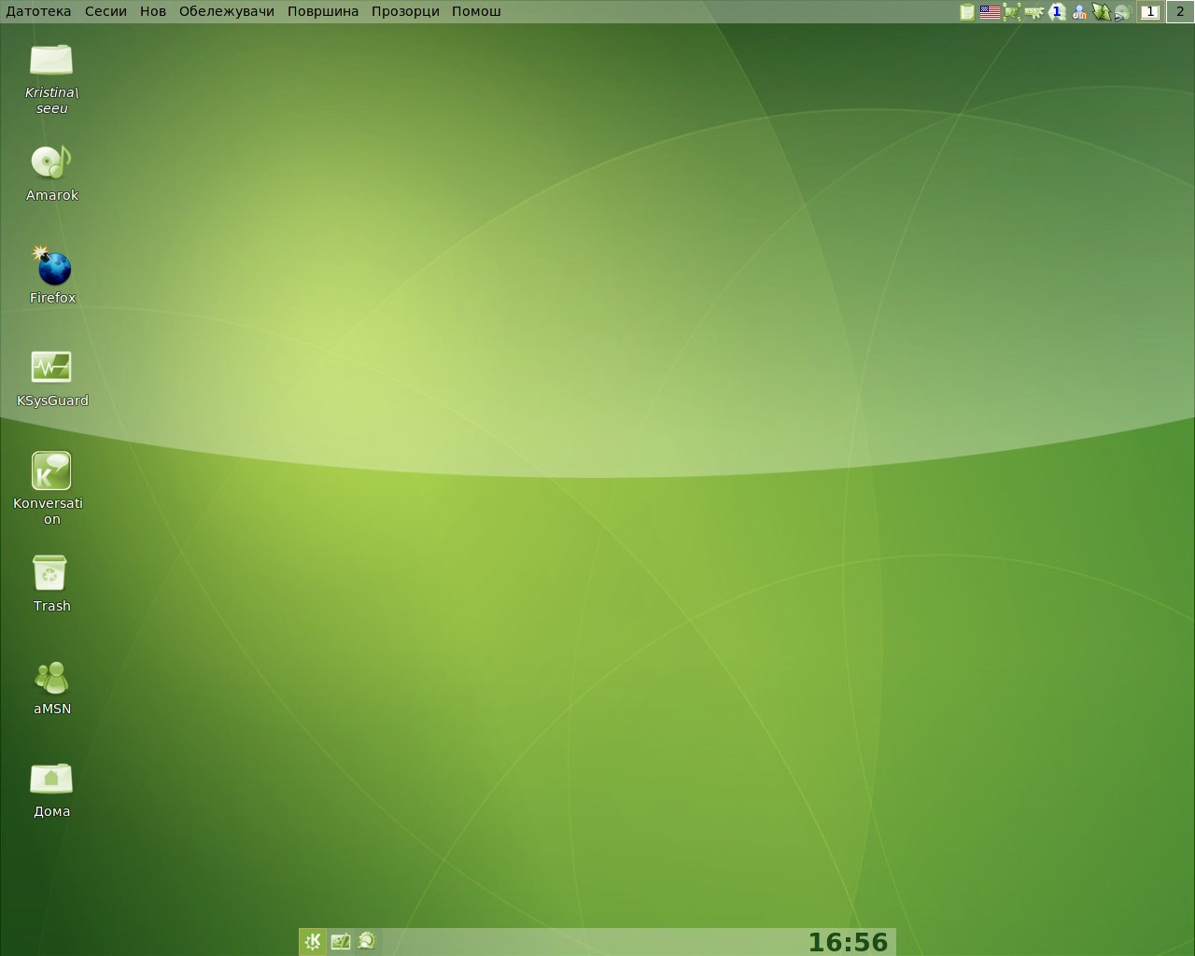This screenshot has height=956, width=1195.
Task: Open the Firefox desktop shortcut
Action: click(52, 266)
